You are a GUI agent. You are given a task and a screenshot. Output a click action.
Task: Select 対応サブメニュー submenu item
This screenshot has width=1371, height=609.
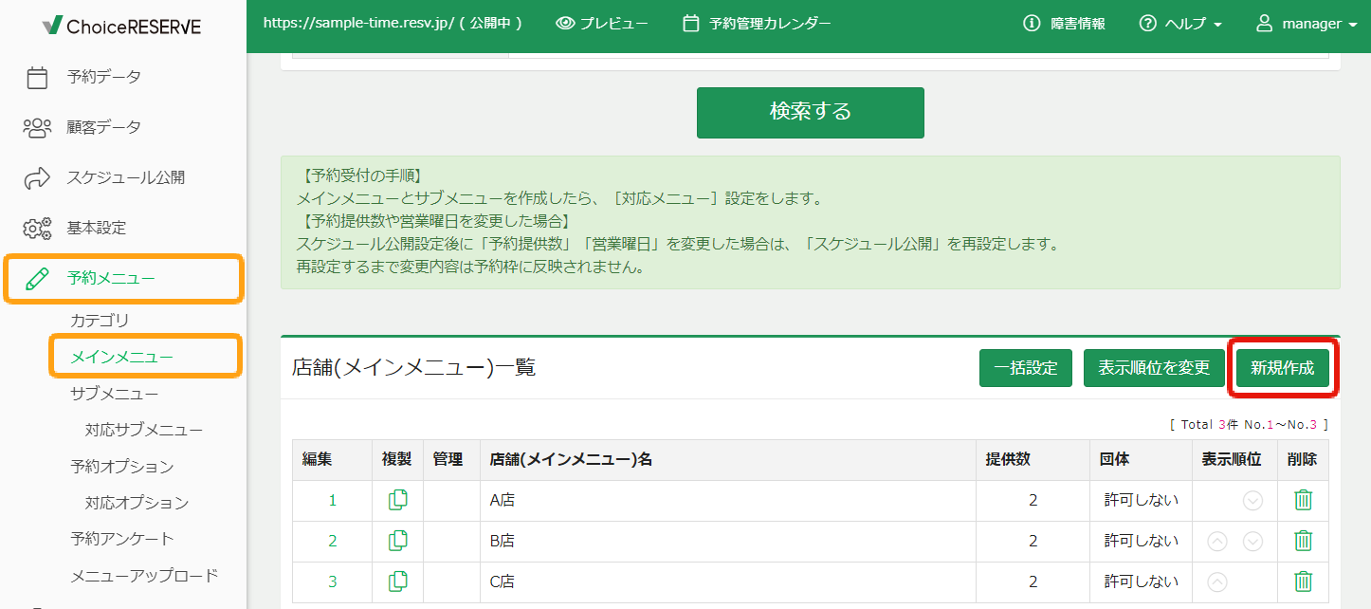(144, 430)
